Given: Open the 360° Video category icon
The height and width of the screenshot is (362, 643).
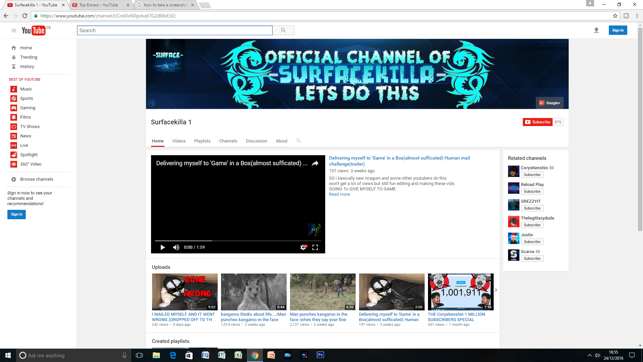Looking at the screenshot, I should pos(14,164).
